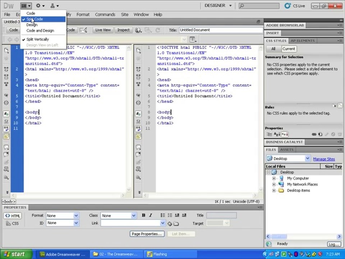The height and width of the screenshot is (259, 345).
Task: Switch to the AP Elements tab
Action: 302,41
